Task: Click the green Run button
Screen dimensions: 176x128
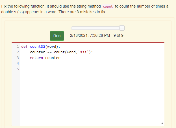Action: (x=57, y=36)
